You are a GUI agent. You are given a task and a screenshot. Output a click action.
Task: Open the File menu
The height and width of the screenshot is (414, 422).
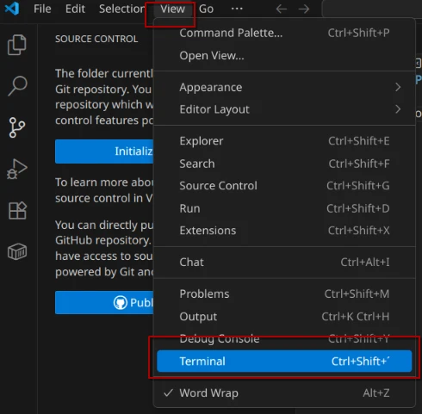tap(42, 9)
